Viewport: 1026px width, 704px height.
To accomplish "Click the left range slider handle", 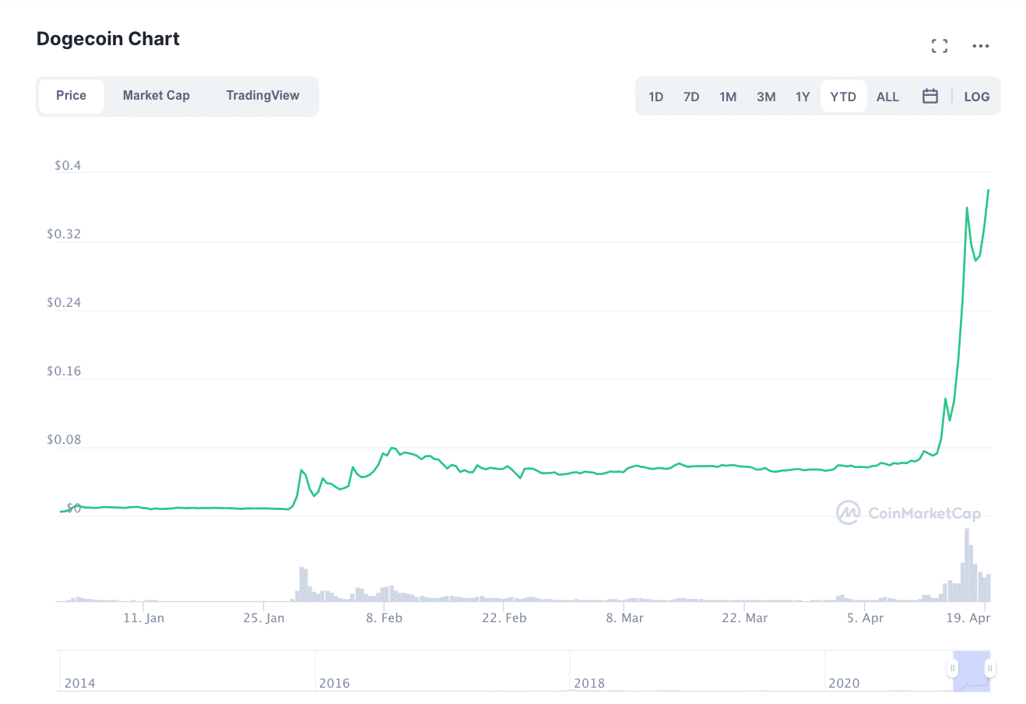I will [x=952, y=668].
